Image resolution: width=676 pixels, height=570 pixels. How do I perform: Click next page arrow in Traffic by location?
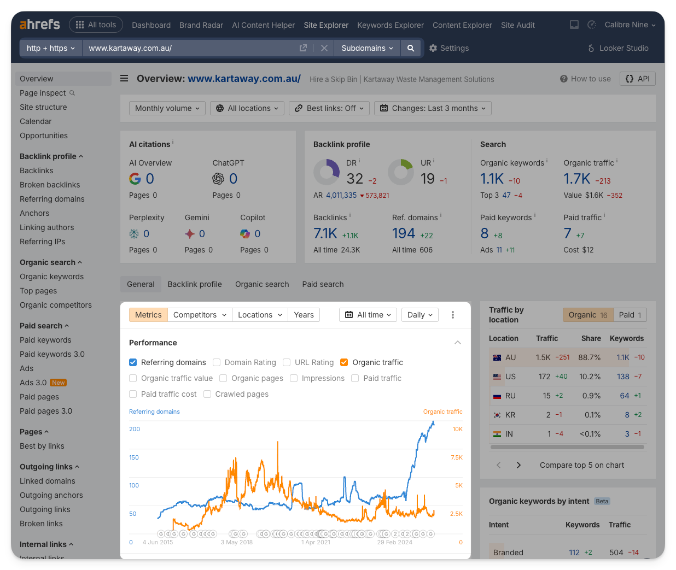(518, 465)
